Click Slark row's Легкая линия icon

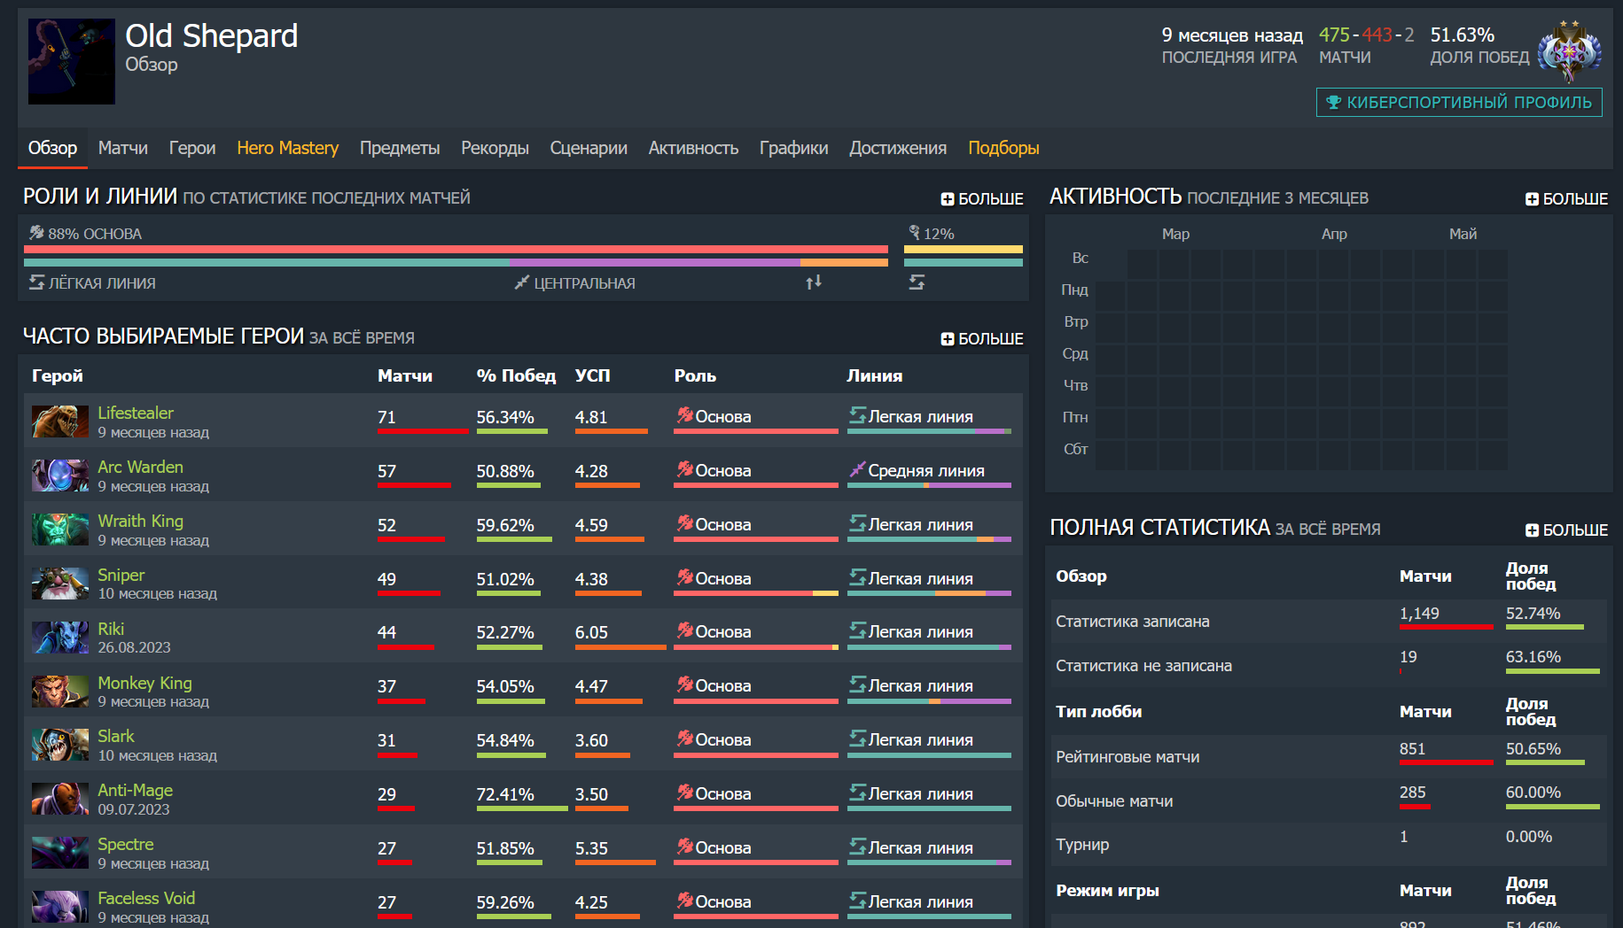(857, 739)
